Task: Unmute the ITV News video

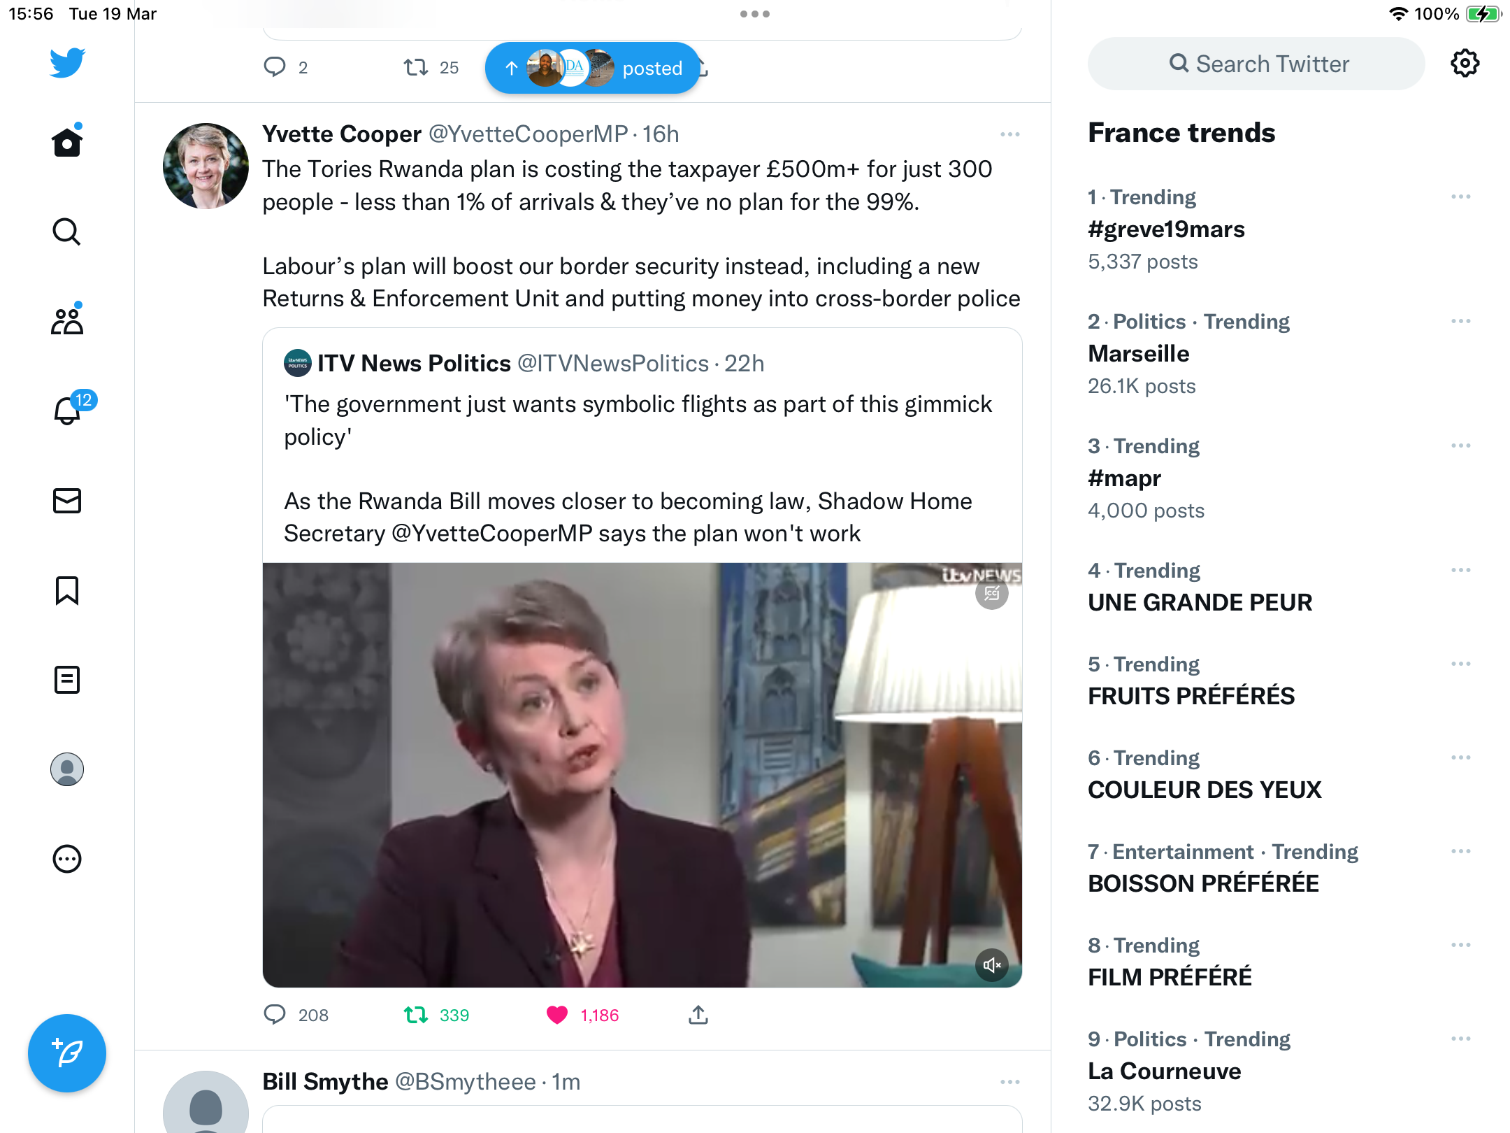Action: coord(992,966)
